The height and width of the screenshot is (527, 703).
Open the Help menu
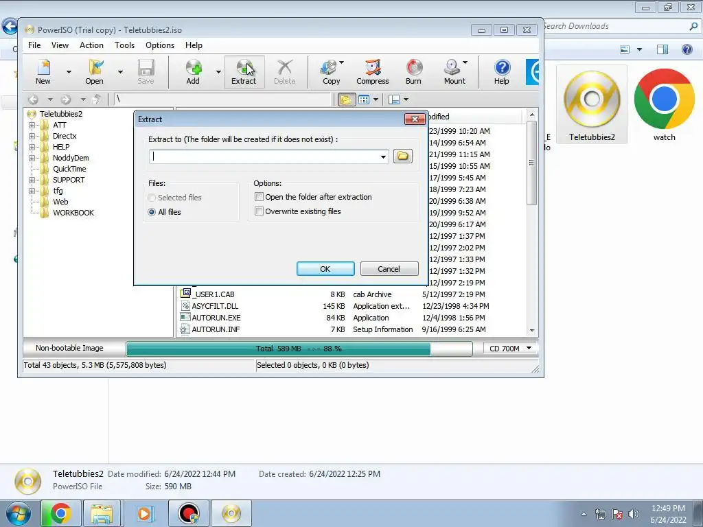pyautogui.click(x=194, y=45)
